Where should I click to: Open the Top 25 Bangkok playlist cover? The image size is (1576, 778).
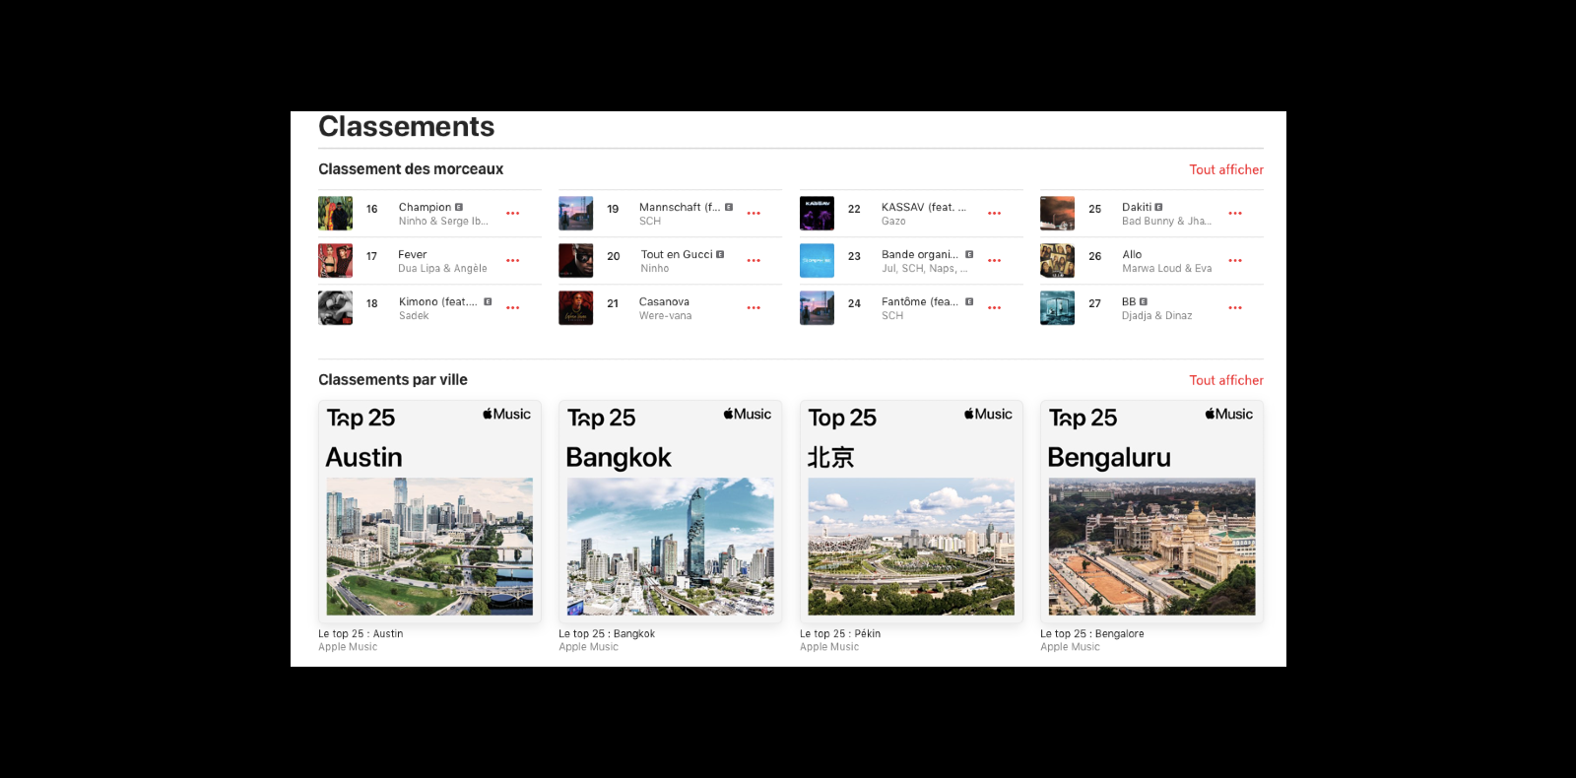click(x=670, y=511)
